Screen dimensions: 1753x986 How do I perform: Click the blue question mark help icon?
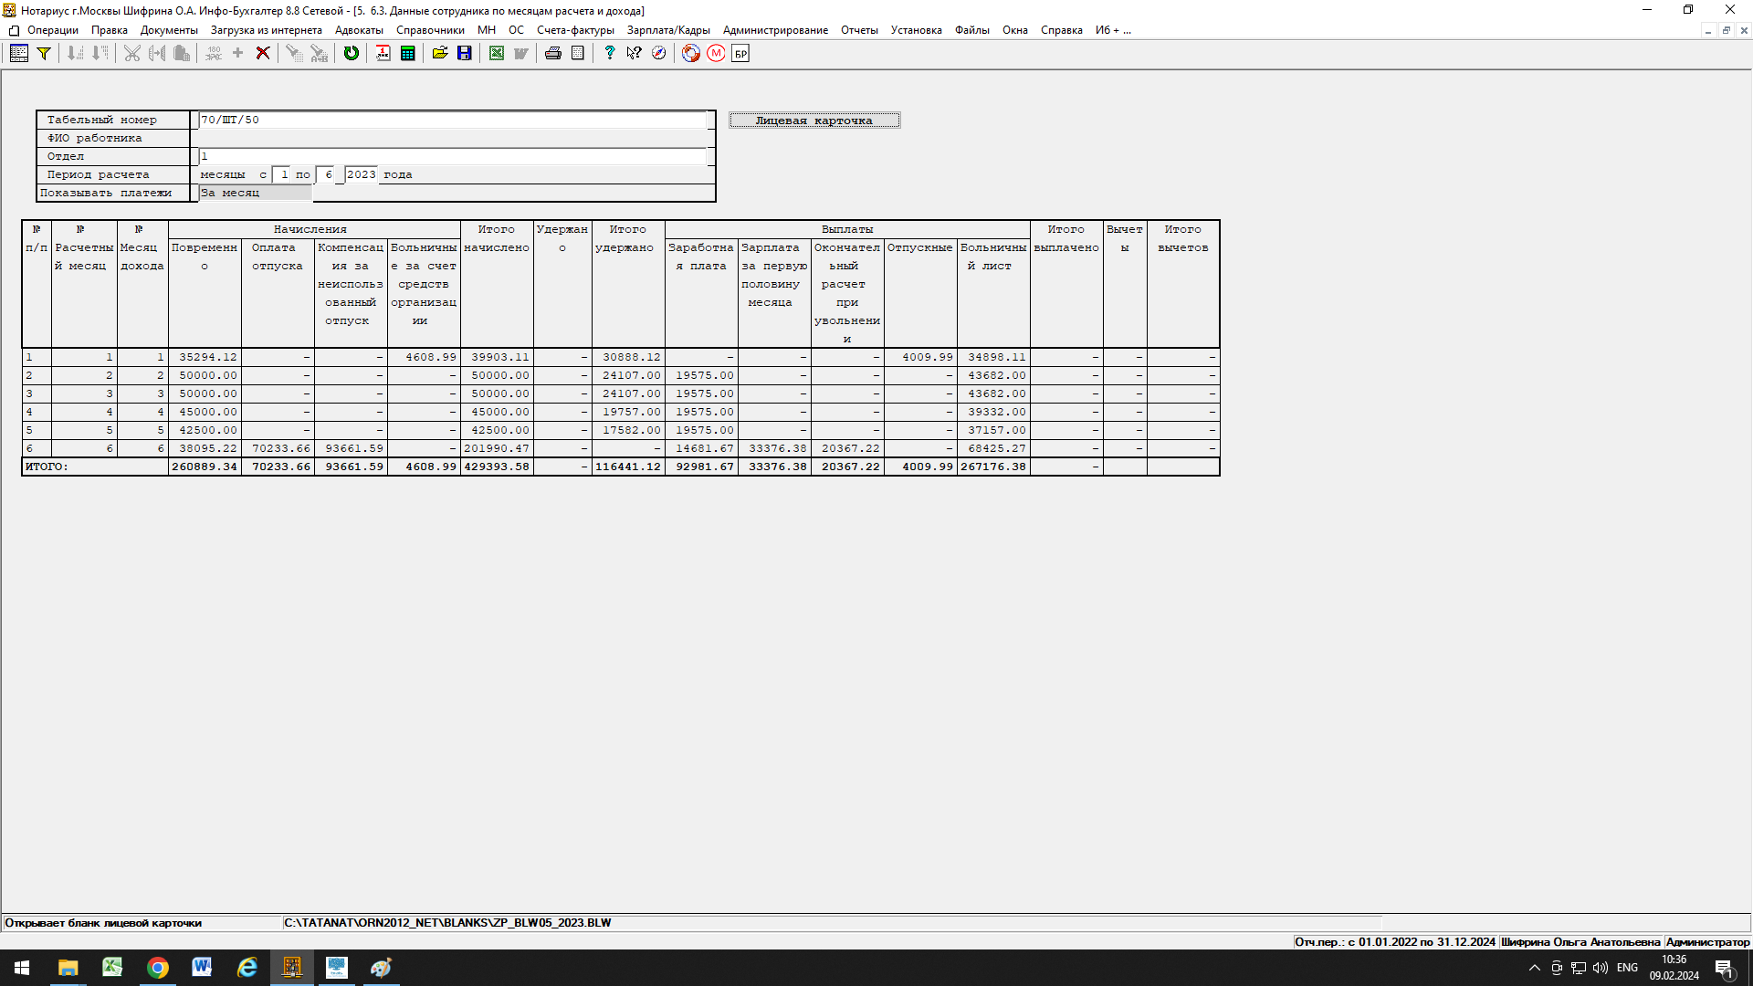(x=610, y=54)
